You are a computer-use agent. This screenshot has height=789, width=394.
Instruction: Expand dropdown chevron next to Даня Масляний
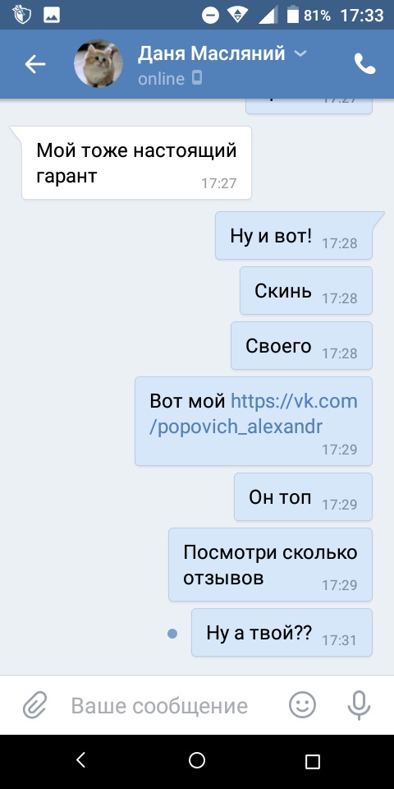coord(300,53)
